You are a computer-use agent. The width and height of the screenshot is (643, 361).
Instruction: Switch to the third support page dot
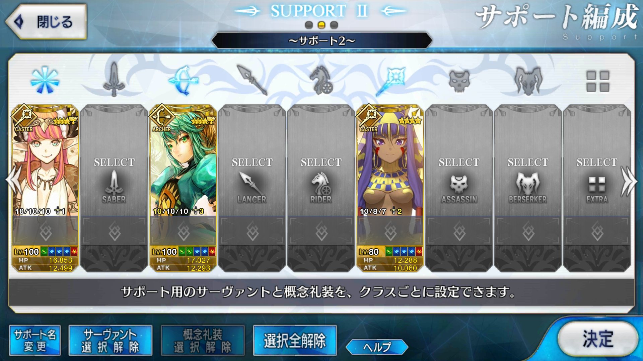pyautogui.click(x=334, y=25)
